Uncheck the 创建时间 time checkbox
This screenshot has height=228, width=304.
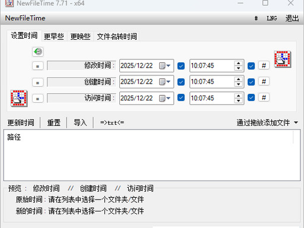pyautogui.click(x=251, y=82)
